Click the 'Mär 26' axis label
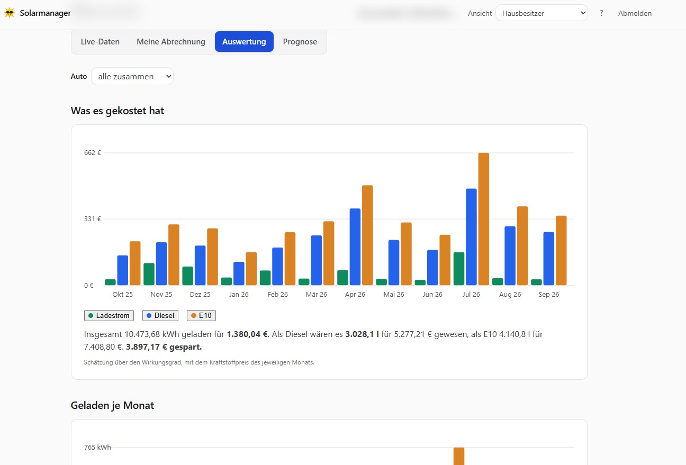The image size is (686, 465). [317, 295]
